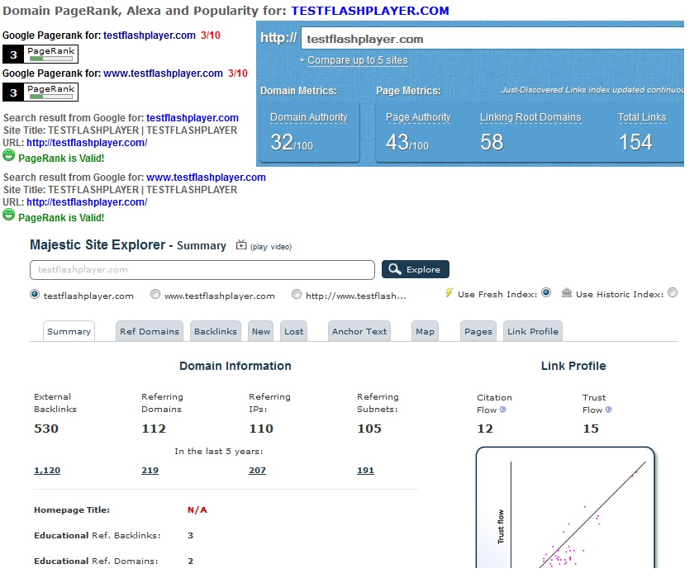This screenshot has width=699, height=578.
Task: Click Educational Ref. Domains value 2
Action: [190, 561]
